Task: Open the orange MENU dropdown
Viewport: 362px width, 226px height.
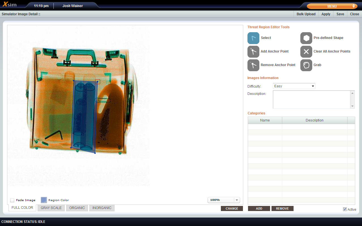Action: 332,6
